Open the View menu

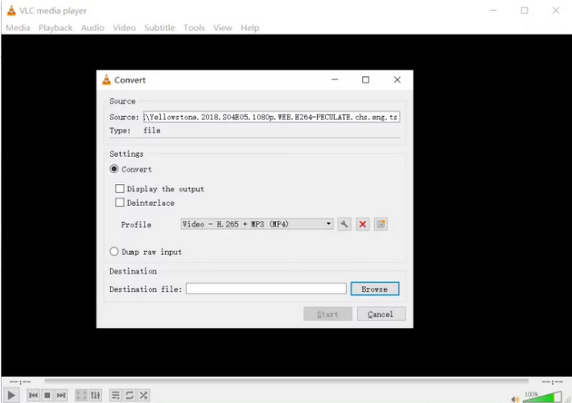point(222,28)
